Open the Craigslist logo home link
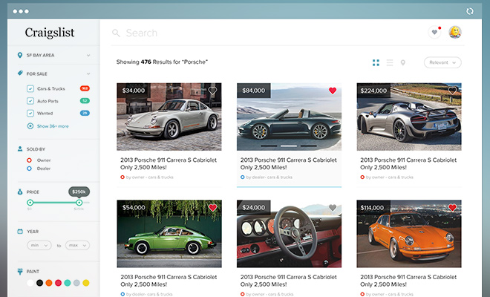 tap(50, 33)
